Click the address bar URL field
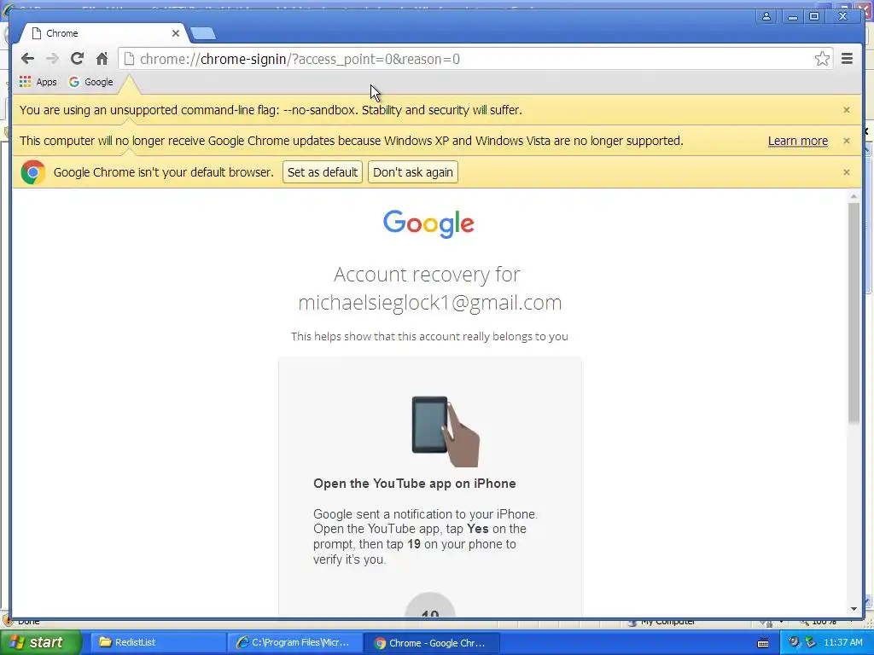Screen dimensions: 874x655 click(475, 59)
